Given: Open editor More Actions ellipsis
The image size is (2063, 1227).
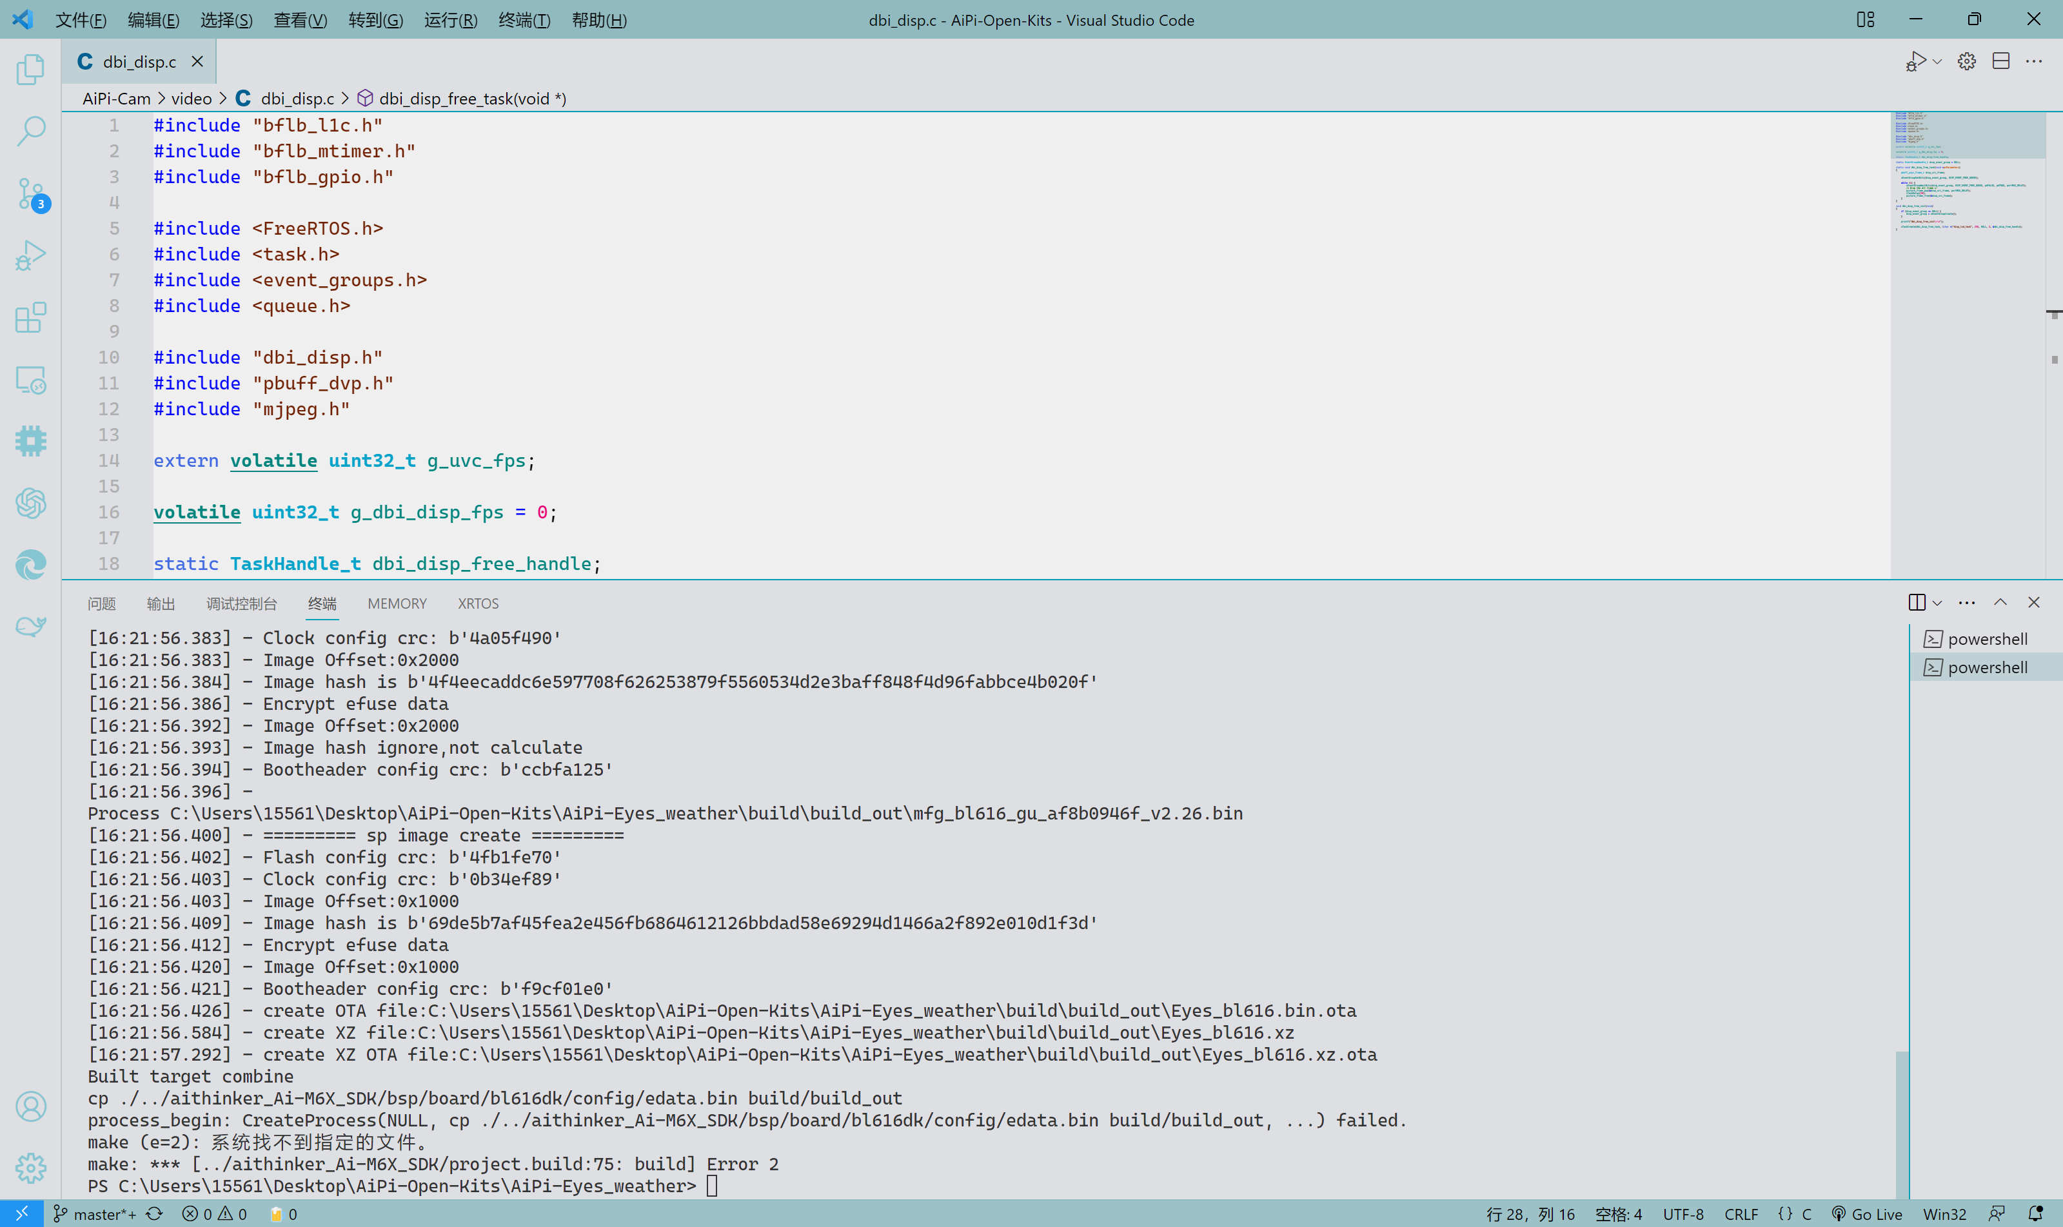Looking at the screenshot, I should coord(2034,61).
